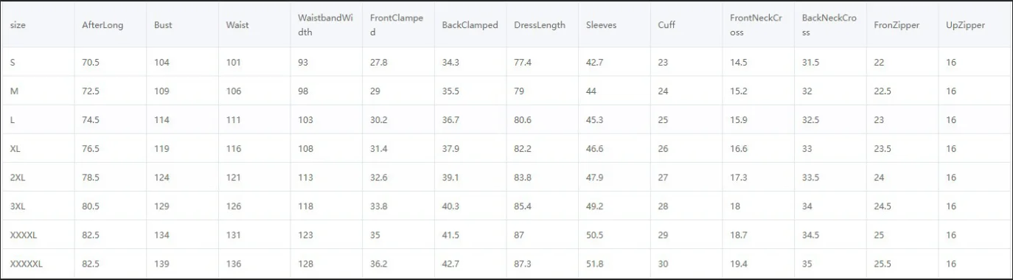Click the XL size row label
Screen dimensions: 1013x280
coord(15,149)
